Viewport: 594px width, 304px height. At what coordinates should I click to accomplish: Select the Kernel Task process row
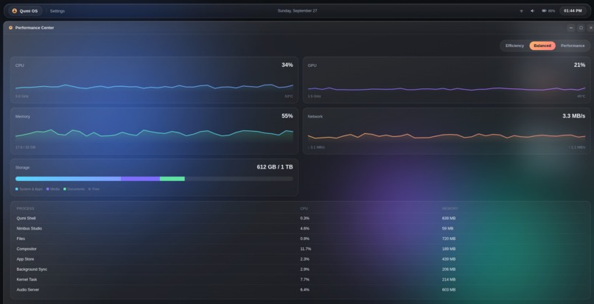[300, 280]
